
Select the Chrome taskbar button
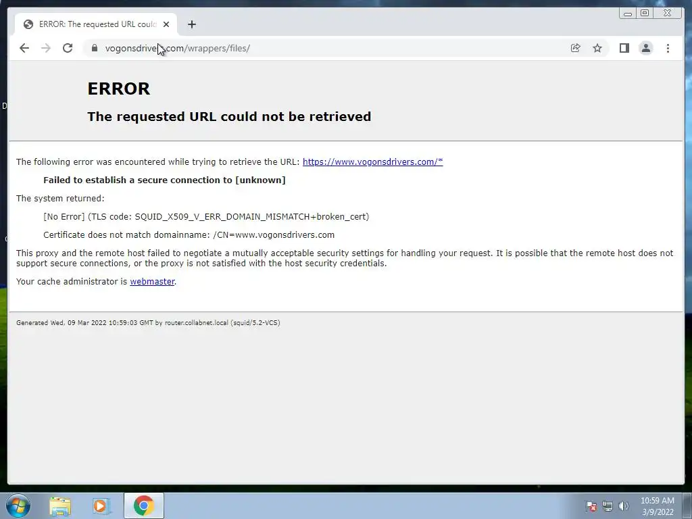[x=144, y=505]
